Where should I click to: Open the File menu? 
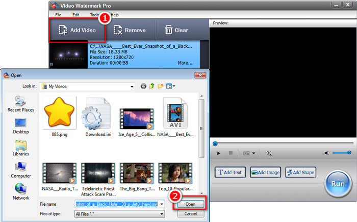click(58, 15)
